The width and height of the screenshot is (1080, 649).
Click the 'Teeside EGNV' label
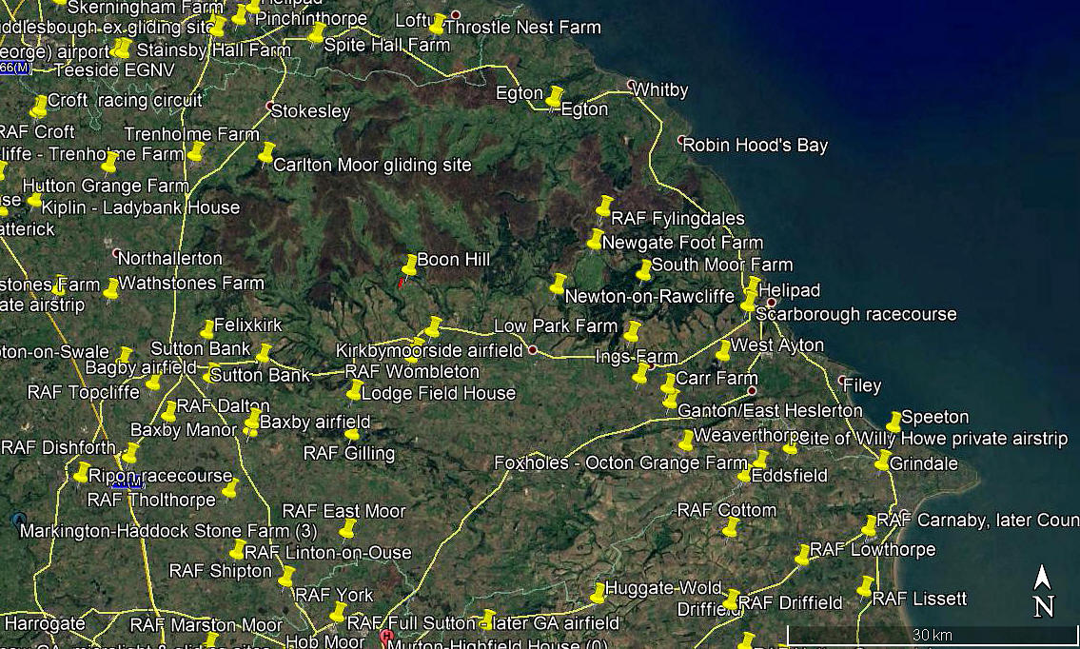[114, 70]
